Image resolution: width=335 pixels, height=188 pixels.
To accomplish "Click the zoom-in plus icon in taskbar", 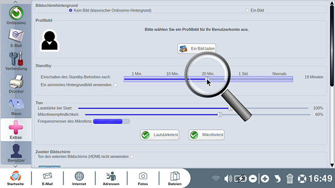I will (x=265, y=179).
